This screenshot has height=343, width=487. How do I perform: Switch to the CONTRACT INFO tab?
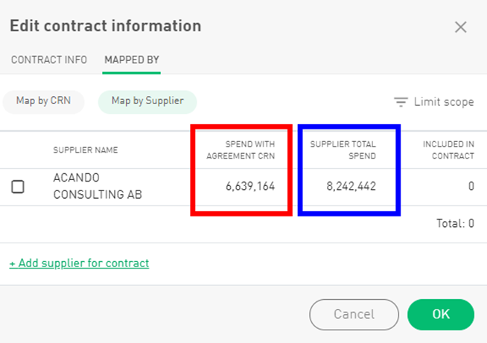[x=49, y=60]
